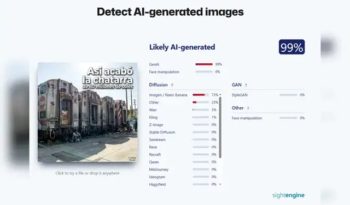Click the 'Seedream' row label
The image size is (350, 205).
point(157,140)
